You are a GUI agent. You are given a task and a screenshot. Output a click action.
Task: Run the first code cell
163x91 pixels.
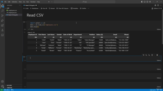tap(24, 22)
